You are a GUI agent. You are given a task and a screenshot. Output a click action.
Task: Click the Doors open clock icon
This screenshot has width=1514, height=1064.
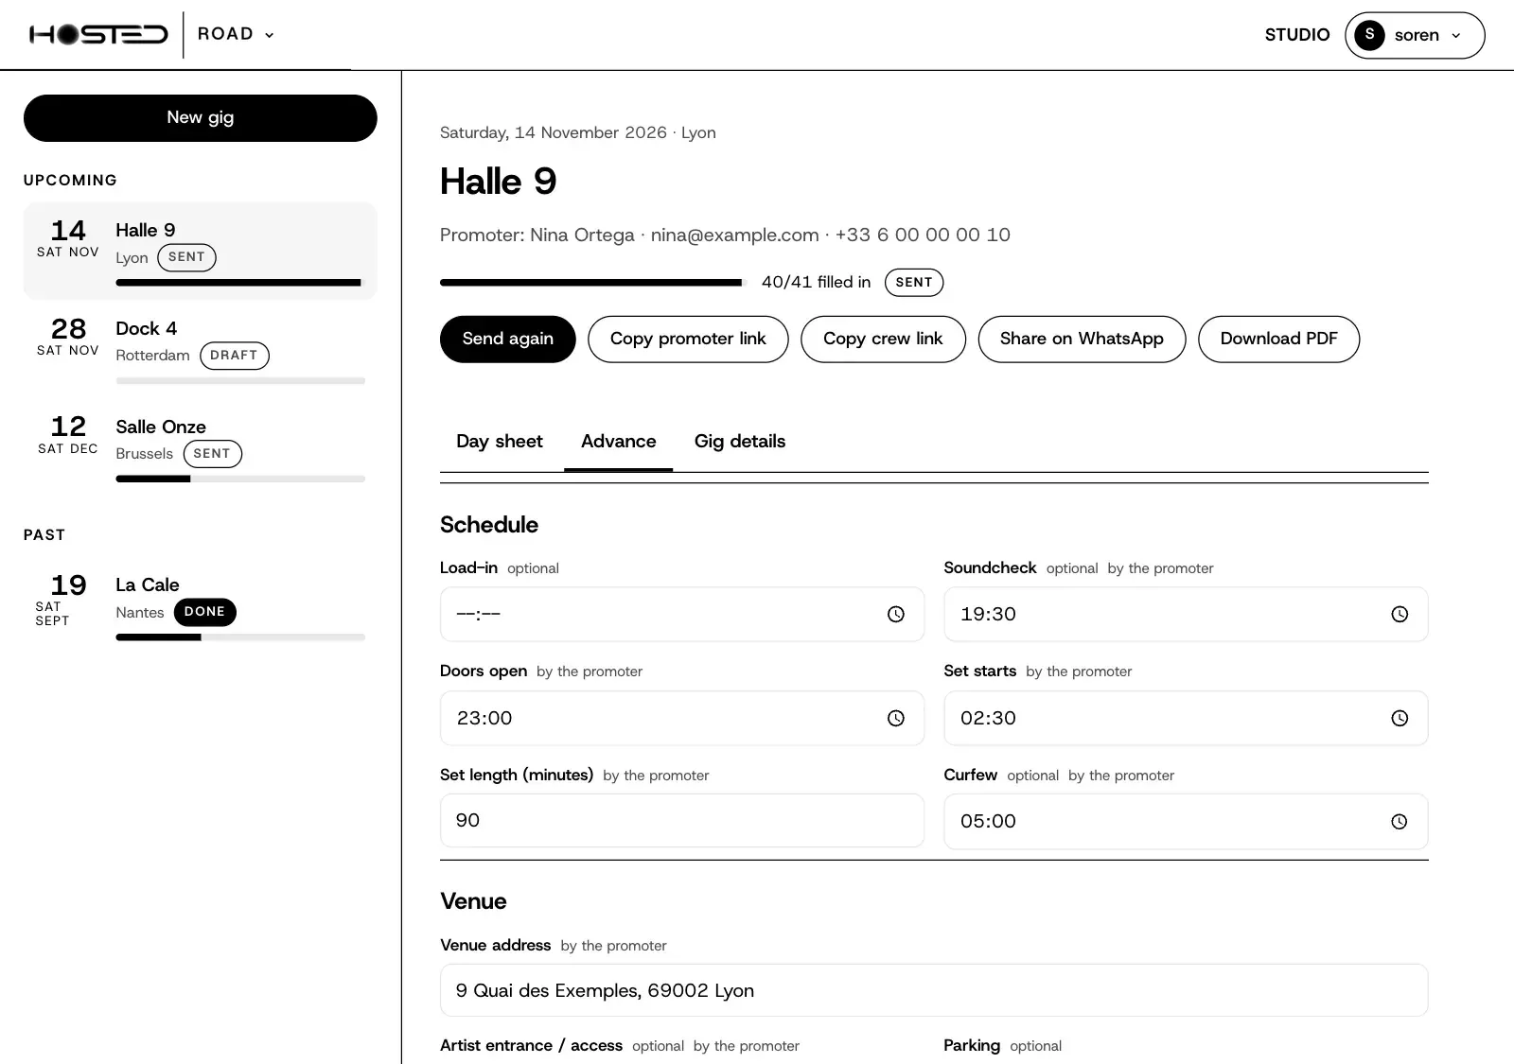coord(895,719)
